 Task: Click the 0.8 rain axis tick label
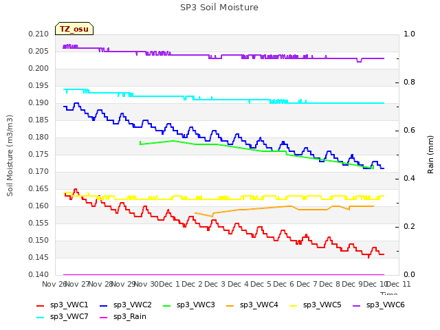tap(409, 82)
